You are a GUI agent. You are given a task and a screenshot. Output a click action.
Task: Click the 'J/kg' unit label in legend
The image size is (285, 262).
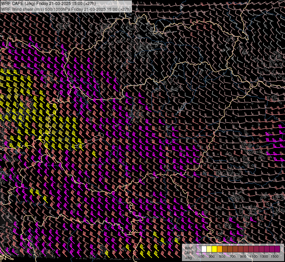tap(188, 258)
